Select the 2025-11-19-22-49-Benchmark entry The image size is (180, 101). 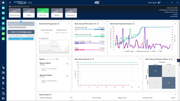tap(21, 32)
